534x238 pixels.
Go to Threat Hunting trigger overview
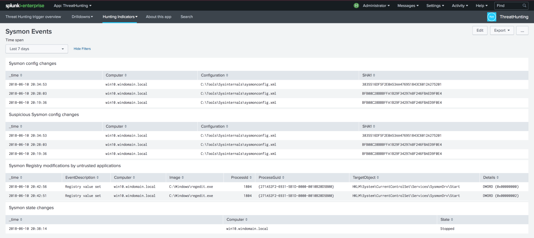33,17
